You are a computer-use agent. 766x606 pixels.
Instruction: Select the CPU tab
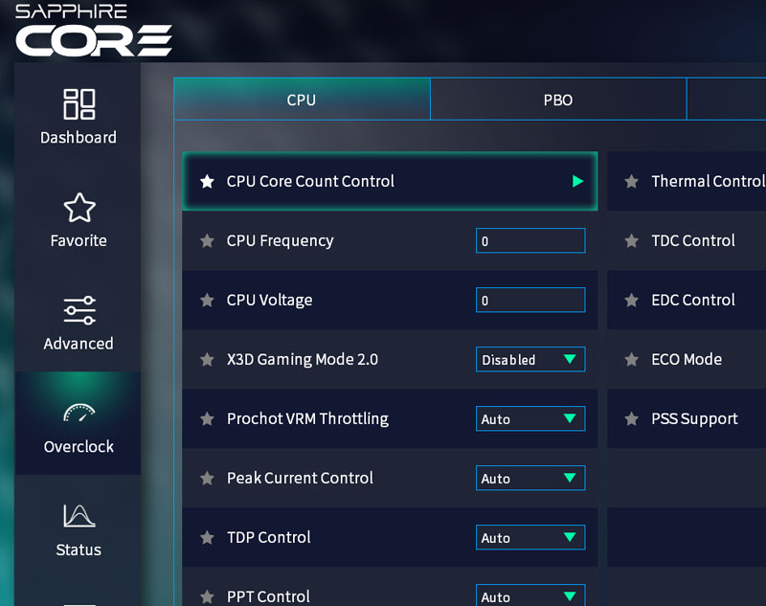[302, 100]
